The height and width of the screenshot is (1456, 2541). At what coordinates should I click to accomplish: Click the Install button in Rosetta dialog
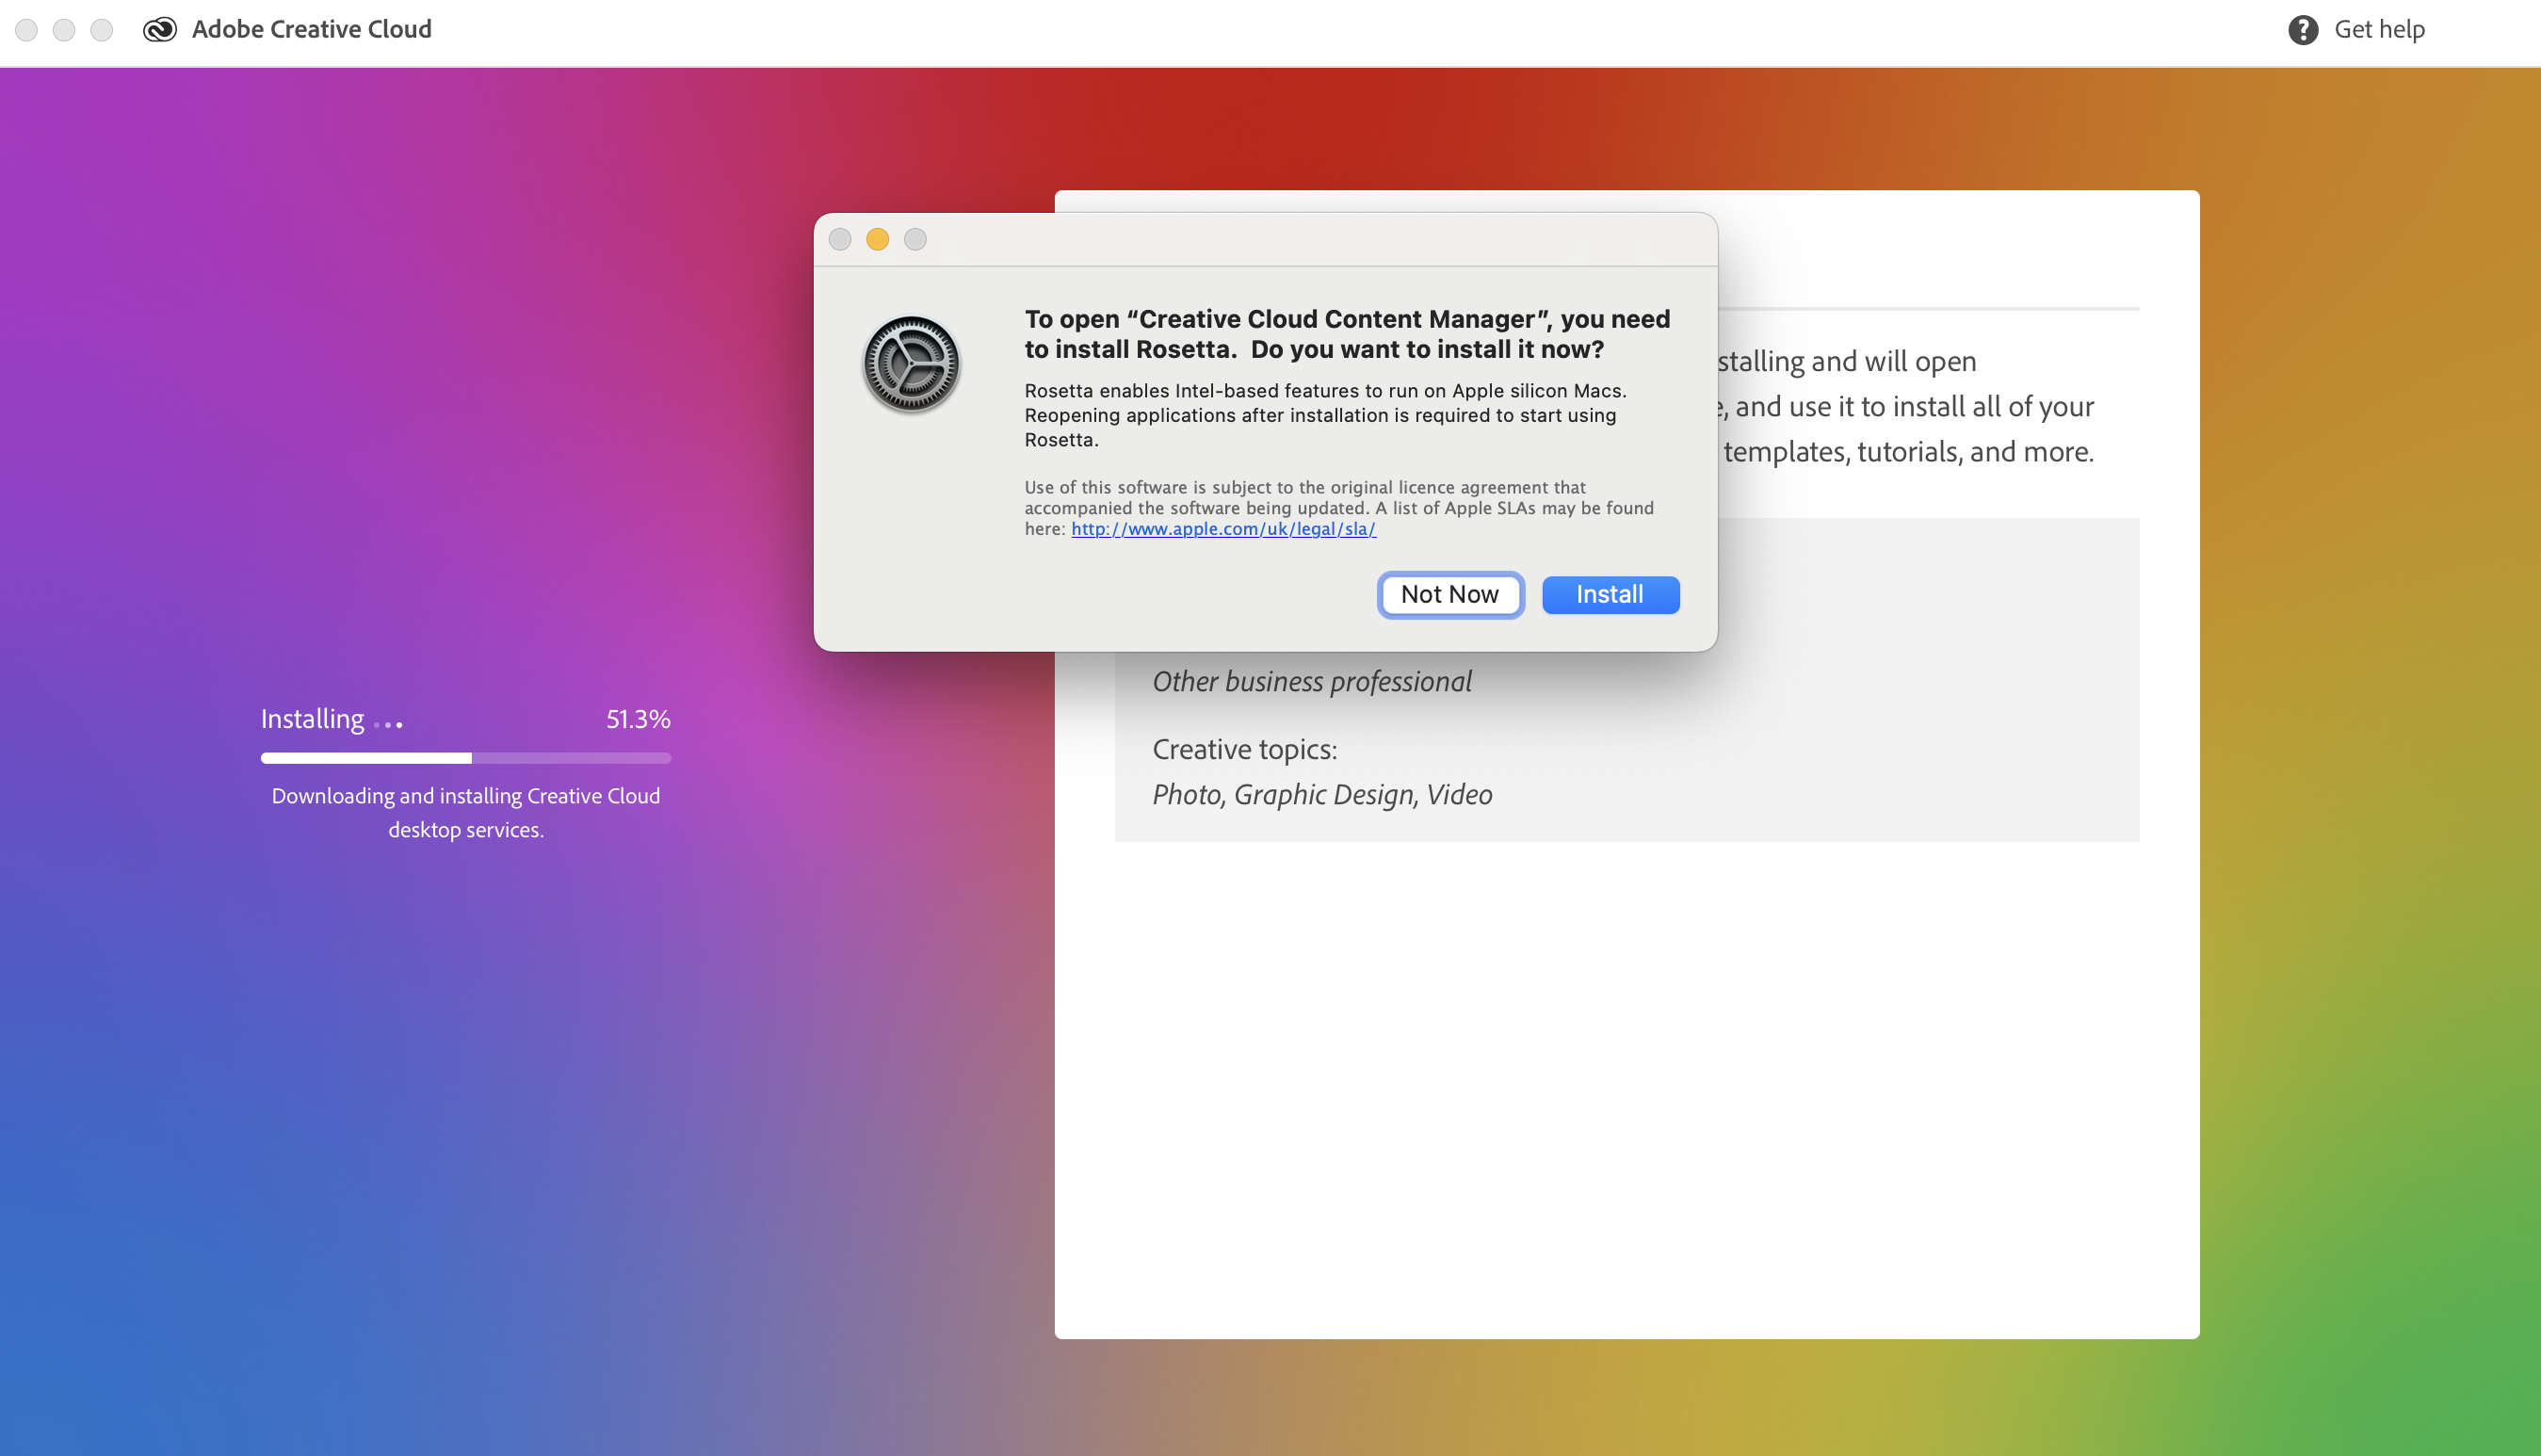(x=1609, y=594)
